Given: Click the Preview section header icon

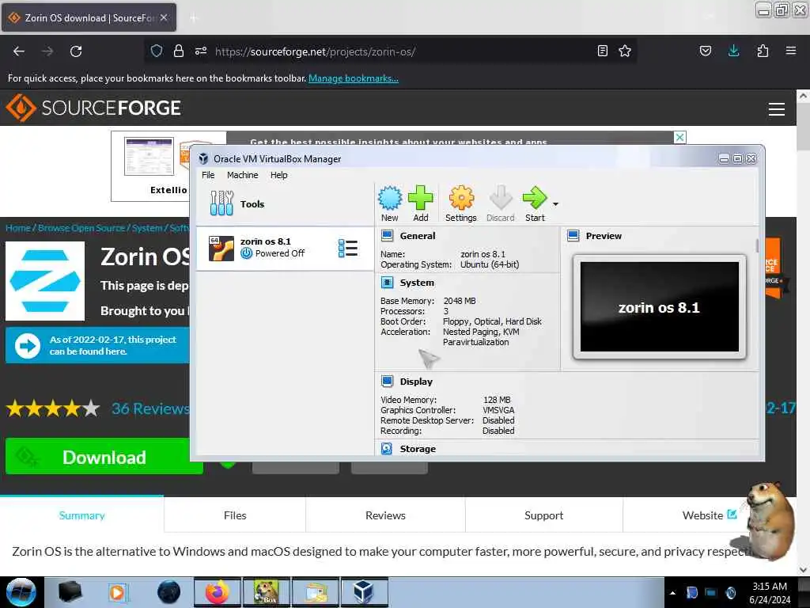Looking at the screenshot, I should point(573,236).
